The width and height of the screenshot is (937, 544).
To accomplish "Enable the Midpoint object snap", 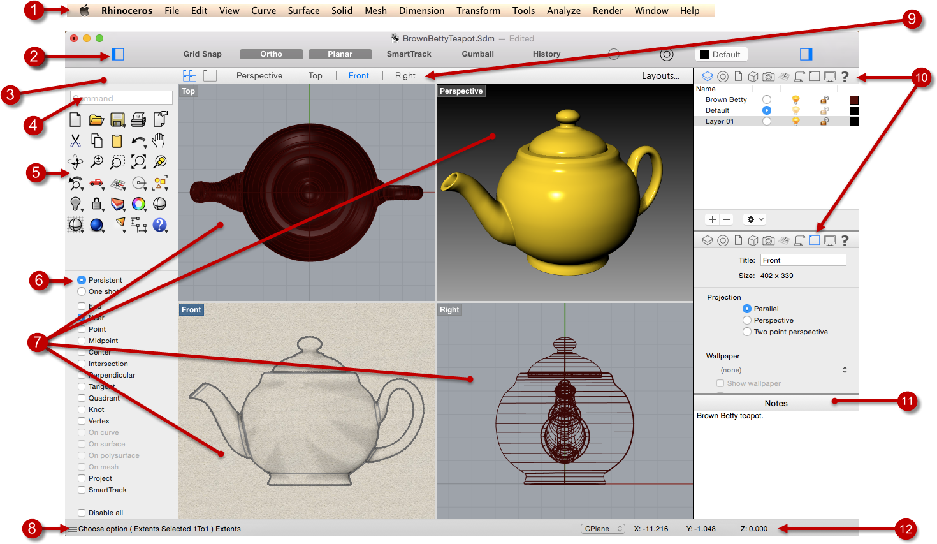I will click(81, 340).
